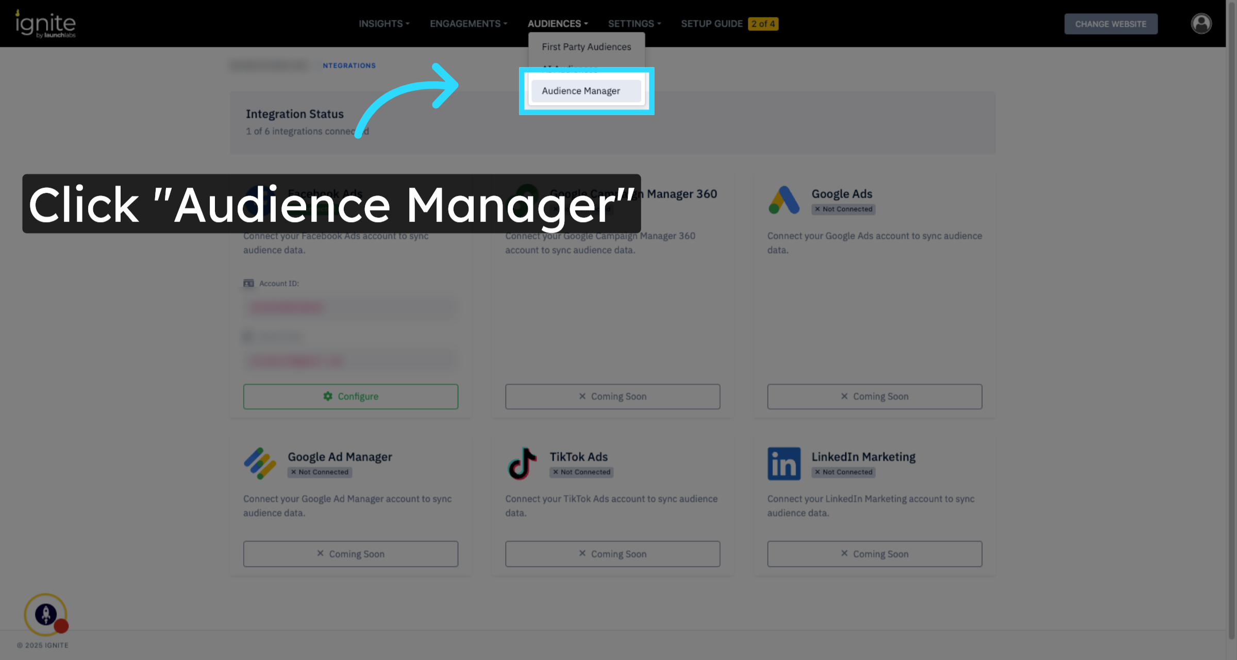Click the Google Ads logo icon

pos(783,200)
